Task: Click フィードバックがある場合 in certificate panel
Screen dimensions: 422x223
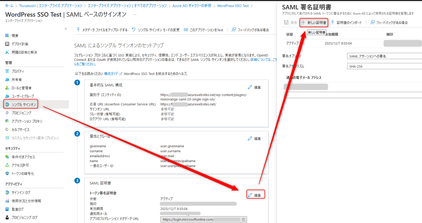Action: tap(389, 23)
